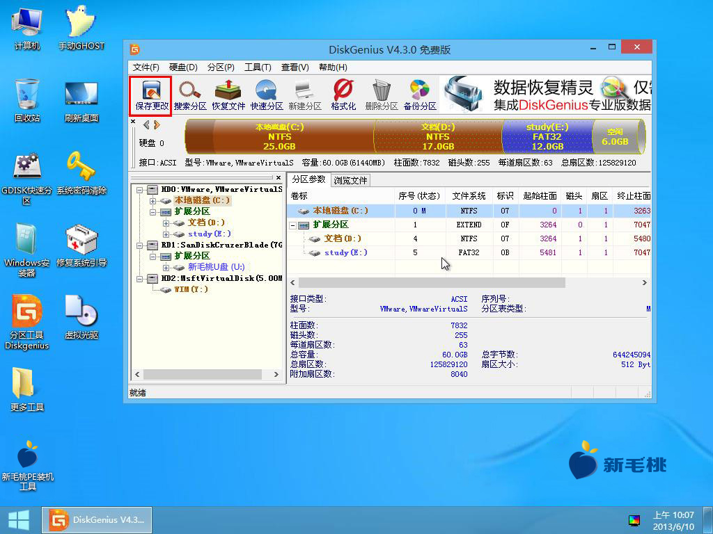Image resolution: width=713 pixels, height=534 pixels.
Task: Click the partition table horizontal scrollbar
Action: click(431, 283)
